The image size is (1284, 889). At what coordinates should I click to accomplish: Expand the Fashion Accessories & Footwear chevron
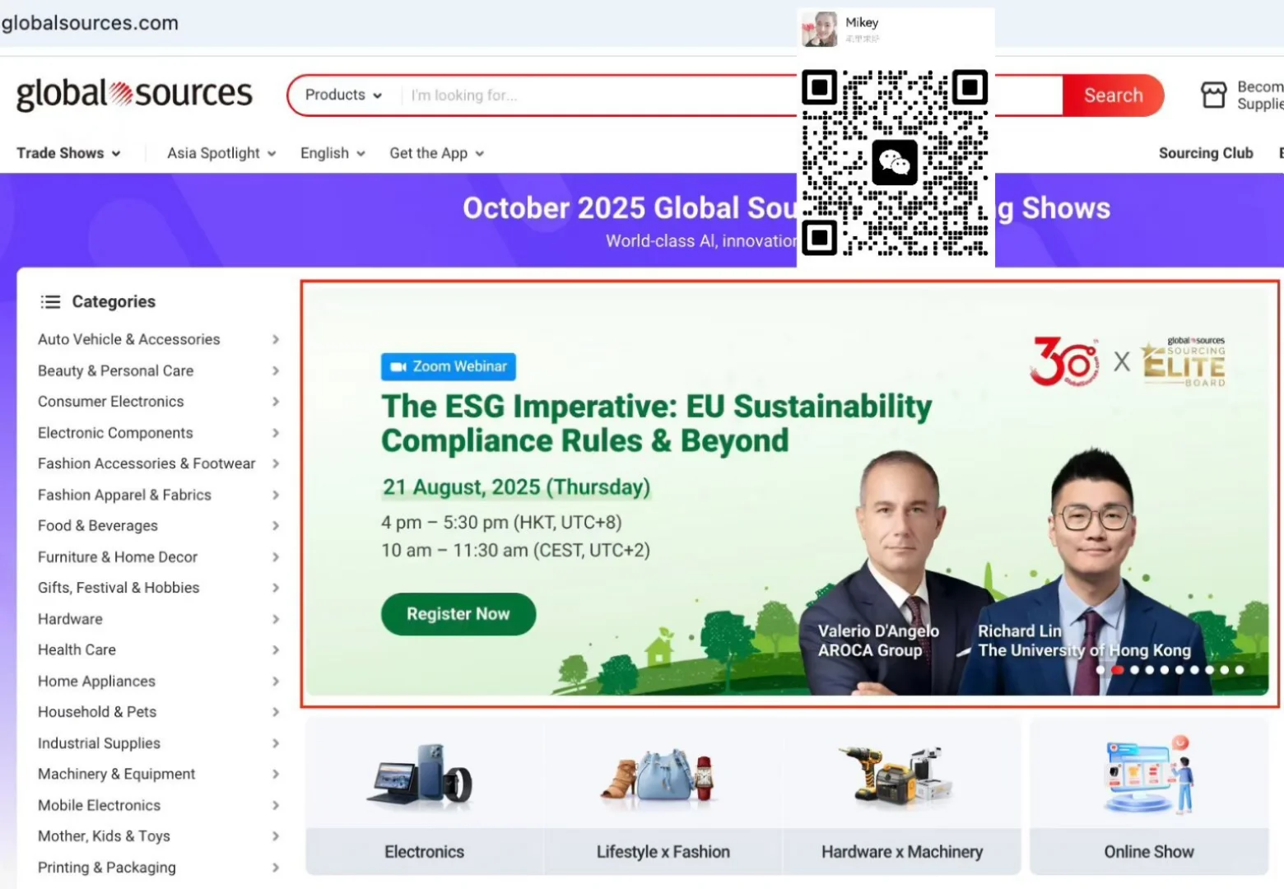(276, 463)
